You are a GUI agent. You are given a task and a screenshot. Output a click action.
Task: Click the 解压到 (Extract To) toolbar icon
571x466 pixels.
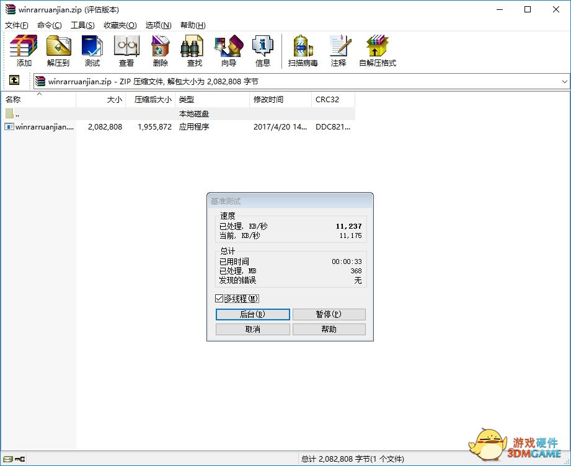pyautogui.click(x=58, y=45)
